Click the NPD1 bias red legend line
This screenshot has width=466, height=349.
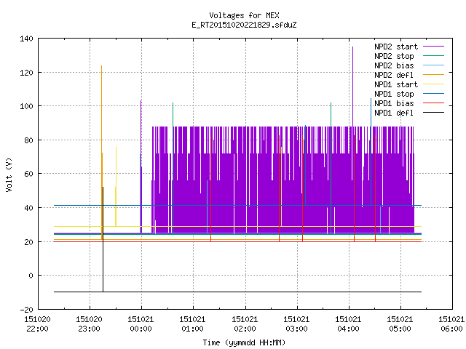coord(433,103)
